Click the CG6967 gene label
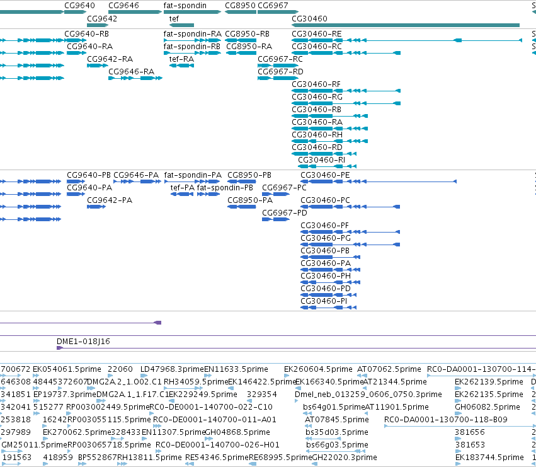This screenshot has height=467, width=536. 273,6
